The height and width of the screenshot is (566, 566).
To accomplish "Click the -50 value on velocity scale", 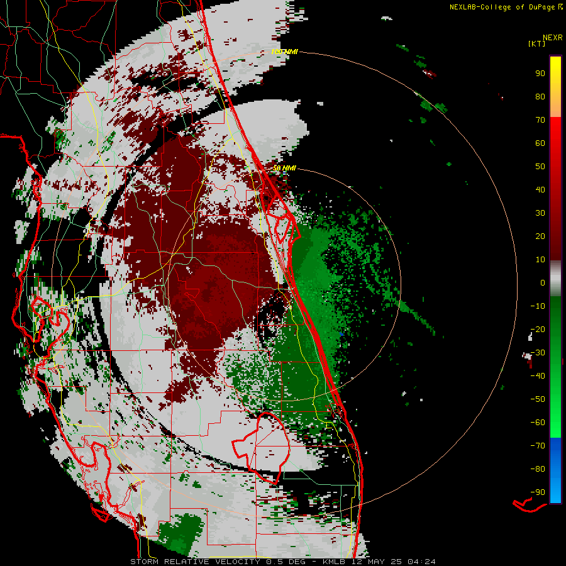I will (538, 399).
